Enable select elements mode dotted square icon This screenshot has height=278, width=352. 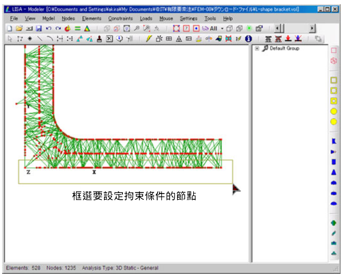click(x=196, y=29)
